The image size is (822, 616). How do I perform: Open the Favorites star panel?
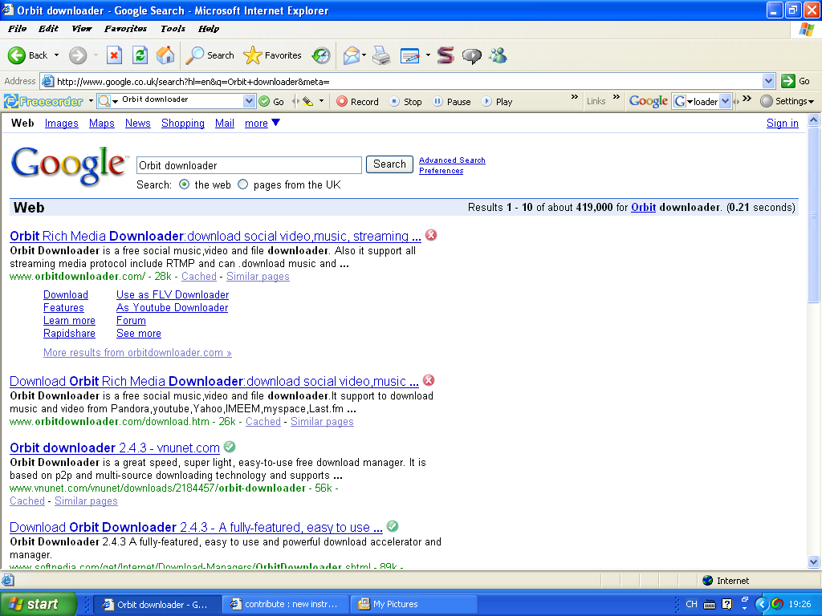273,55
